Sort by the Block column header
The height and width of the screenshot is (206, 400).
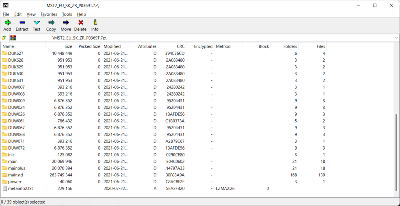[256, 46]
